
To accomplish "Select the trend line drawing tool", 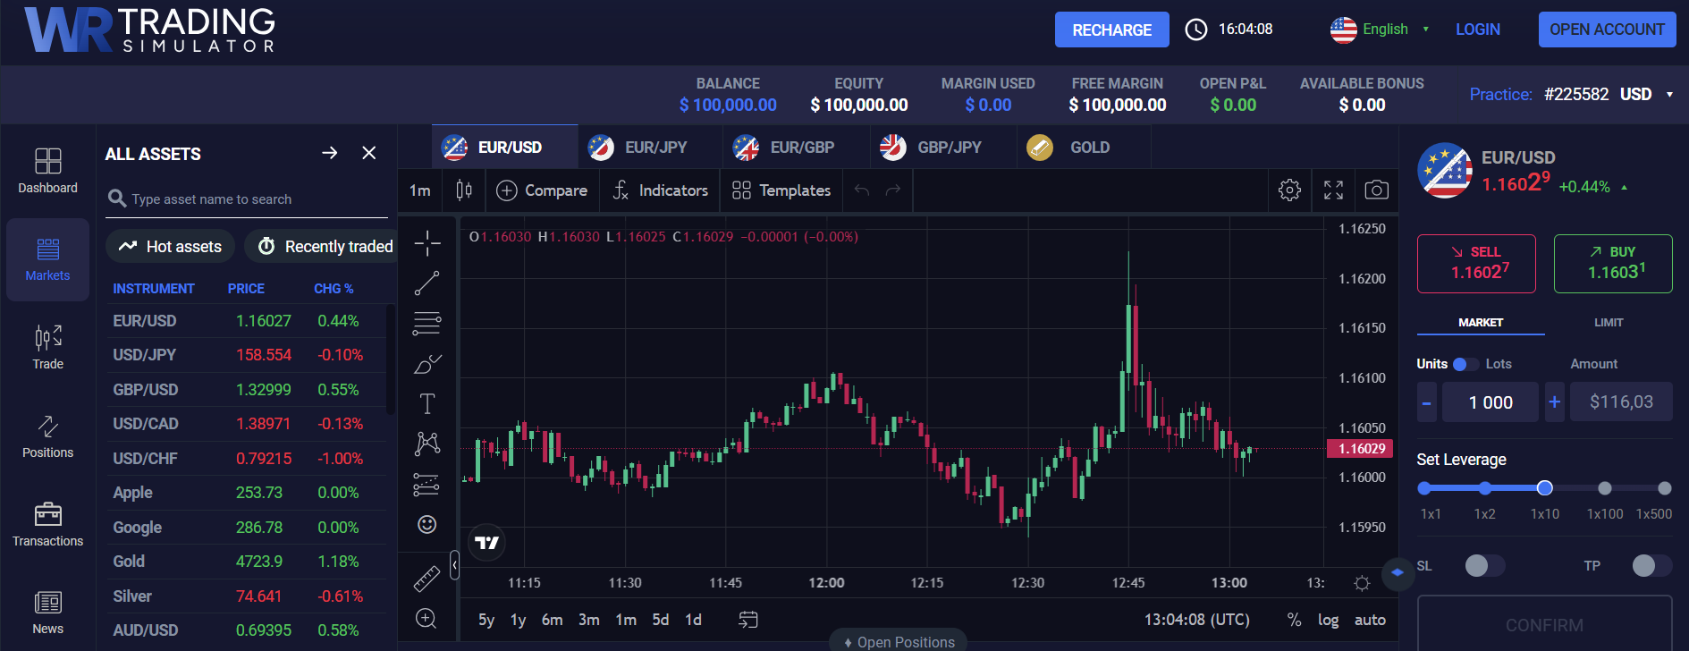I will click(427, 283).
